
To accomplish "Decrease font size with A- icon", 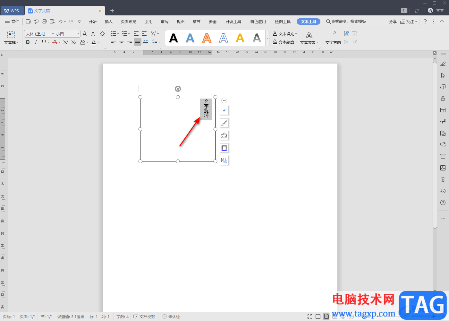I will [x=94, y=34].
